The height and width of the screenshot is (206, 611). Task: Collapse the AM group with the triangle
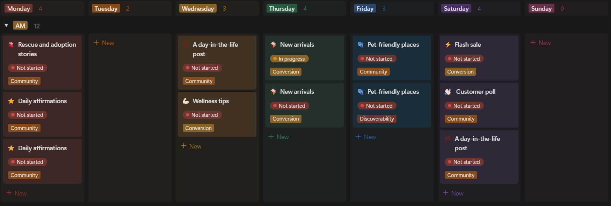pyautogui.click(x=6, y=25)
